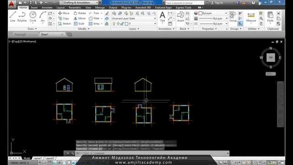
Task: Activate the Fillet command
Action: coord(94,18)
